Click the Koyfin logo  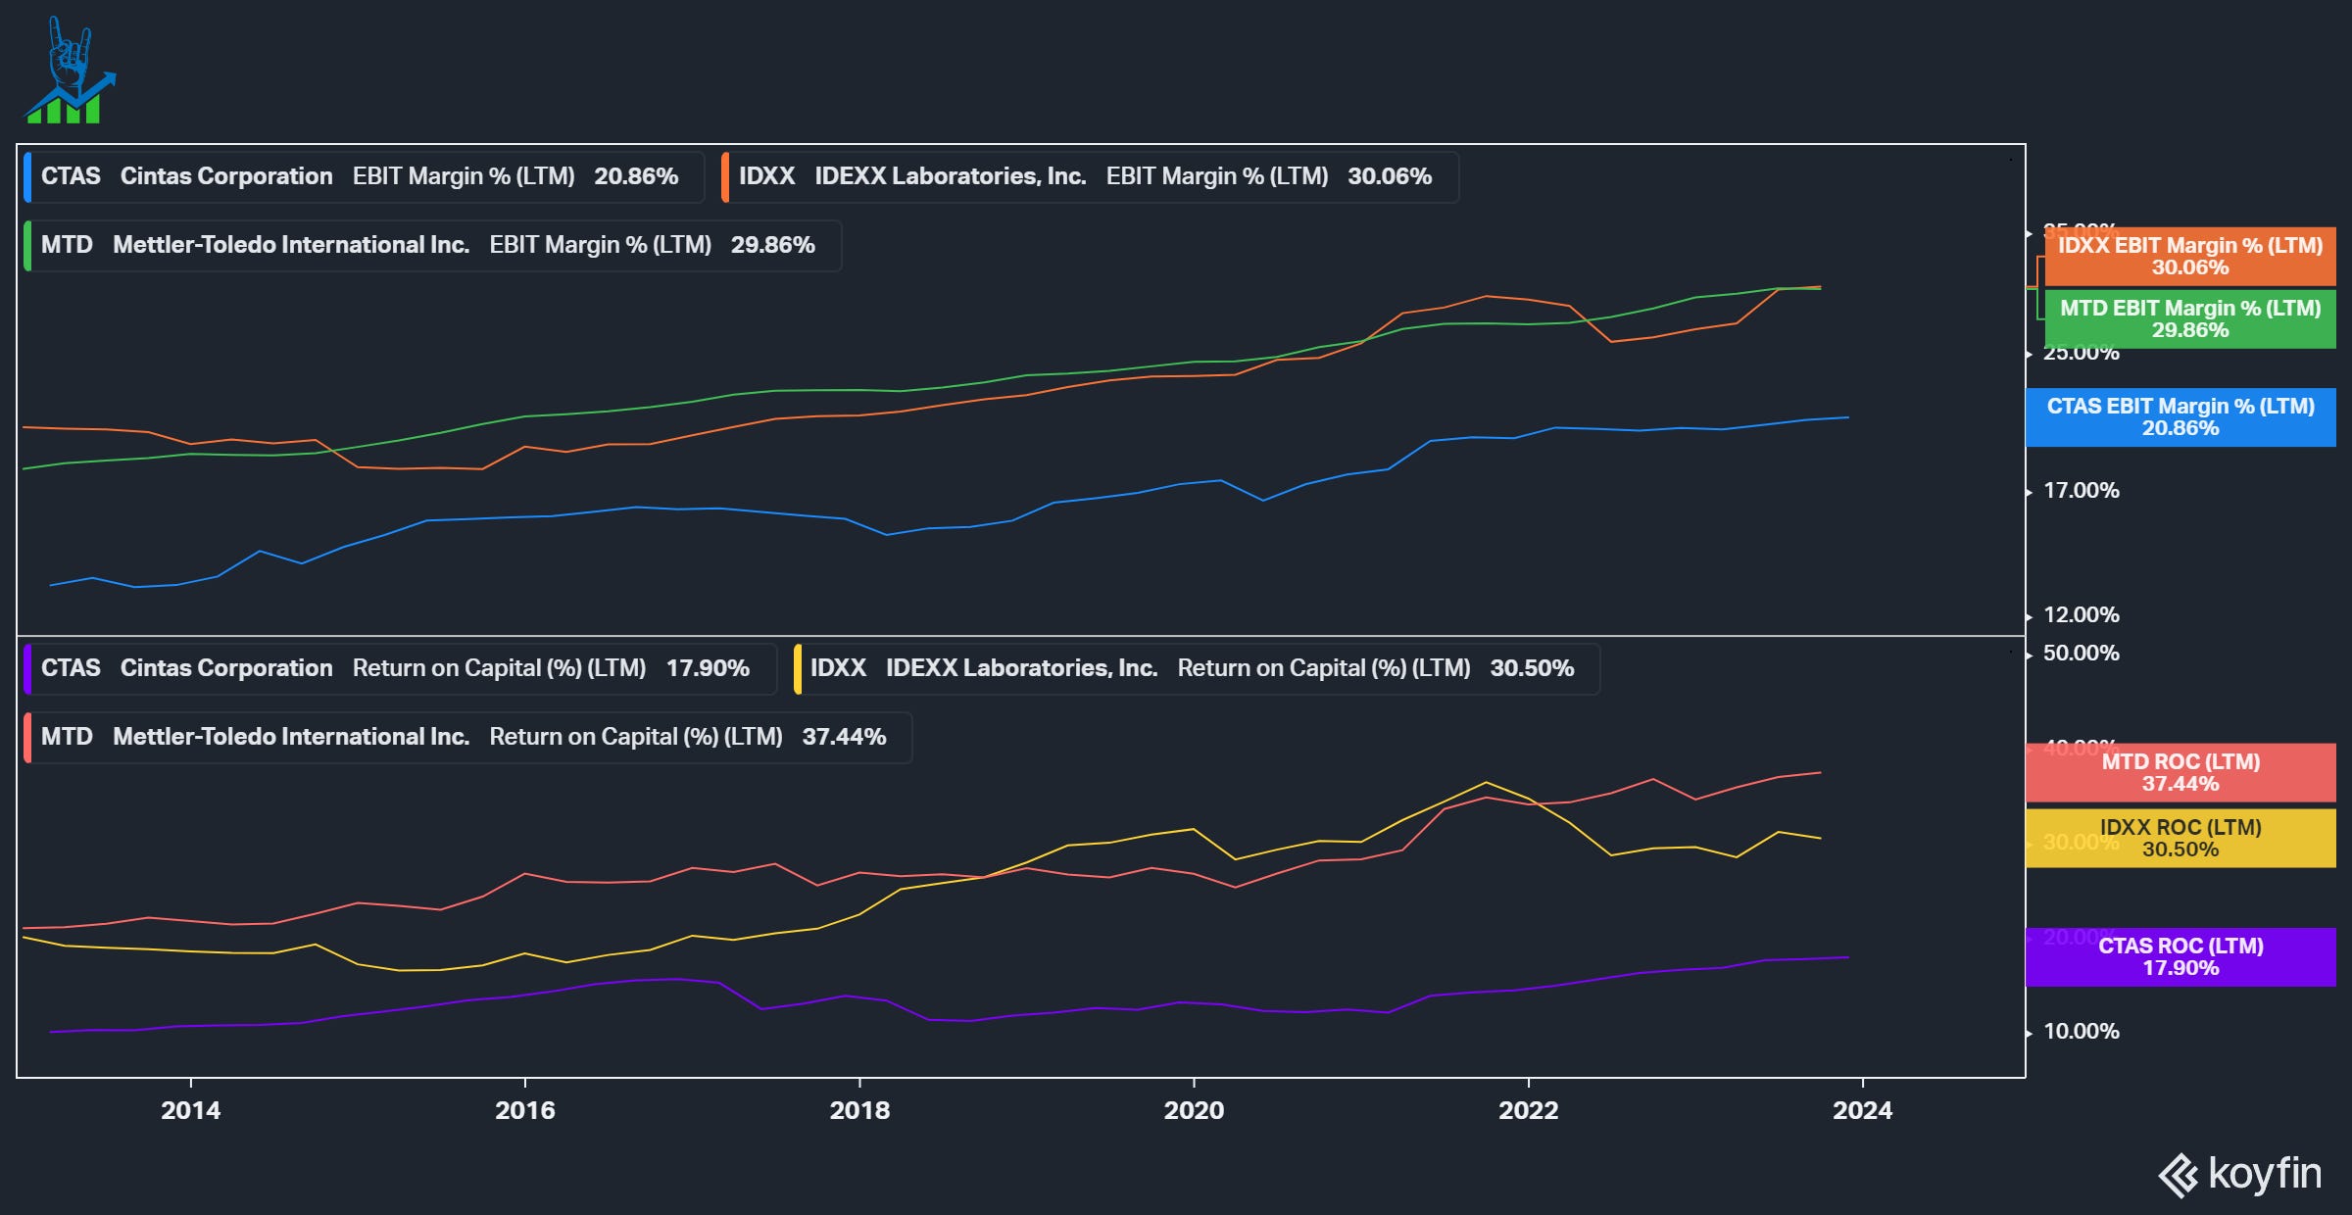click(2239, 1174)
